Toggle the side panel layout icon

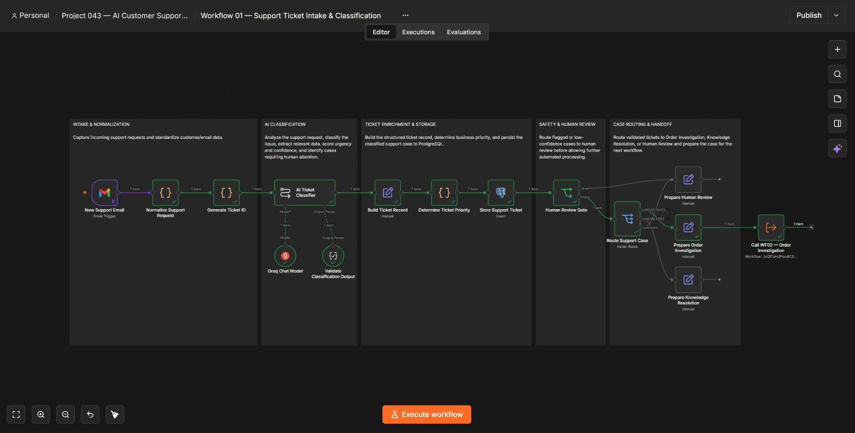pyautogui.click(x=837, y=123)
